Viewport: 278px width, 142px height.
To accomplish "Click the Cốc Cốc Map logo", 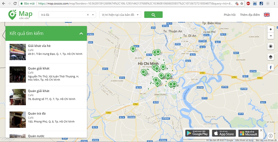I will 20,15.
